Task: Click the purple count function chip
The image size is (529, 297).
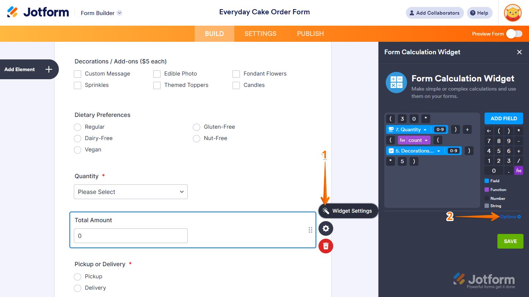Action: click(x=414, y=140)
